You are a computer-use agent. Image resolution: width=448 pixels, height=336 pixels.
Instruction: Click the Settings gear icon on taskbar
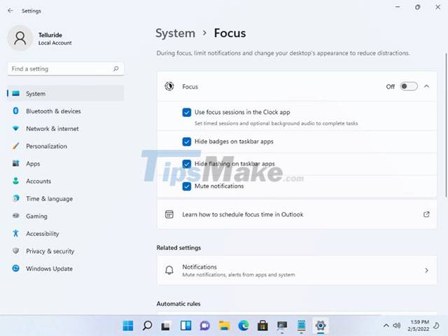point(321,325)
